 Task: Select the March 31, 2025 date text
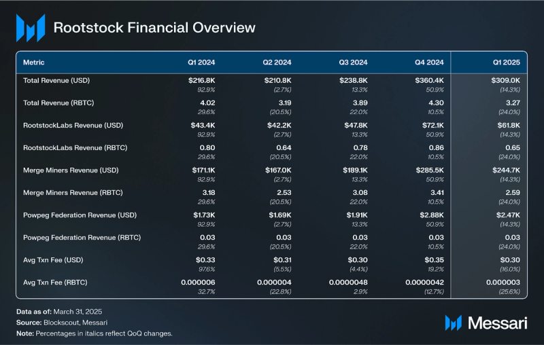(78, 312)
